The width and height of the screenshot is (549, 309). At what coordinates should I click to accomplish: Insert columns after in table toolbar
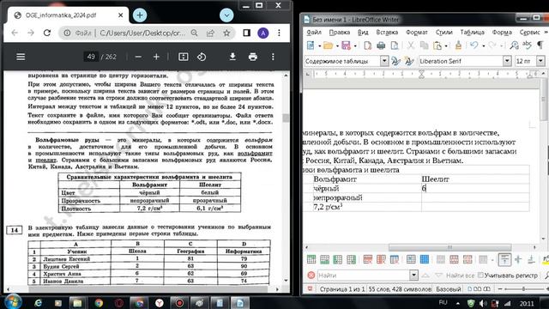[351, 259]
